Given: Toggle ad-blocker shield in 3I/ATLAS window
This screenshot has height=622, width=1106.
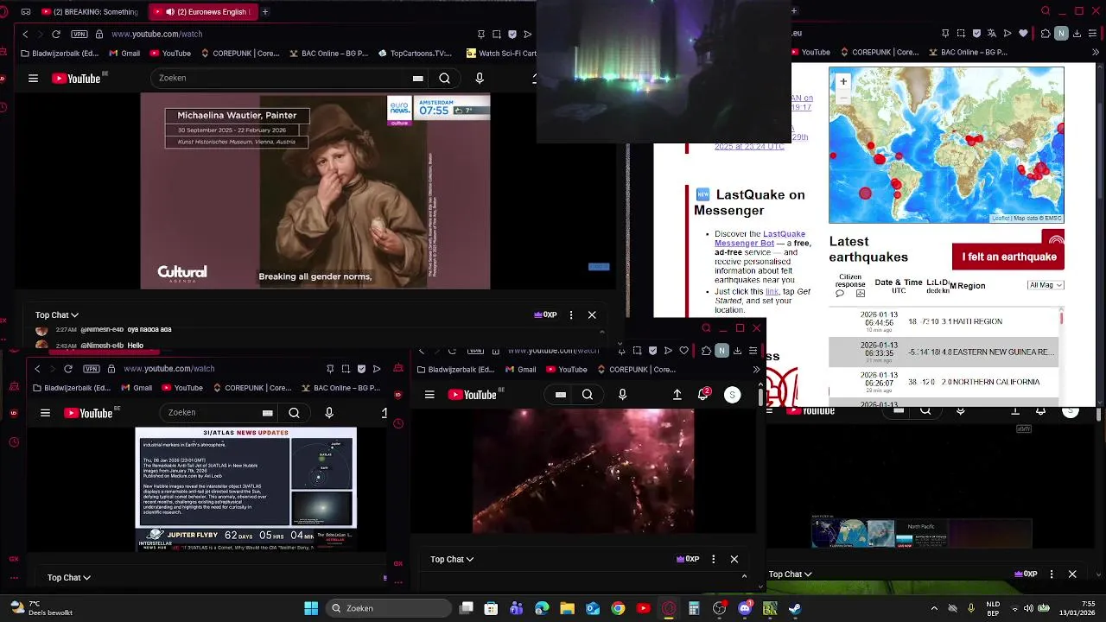Looking at the screenshot, I should 361,369.
